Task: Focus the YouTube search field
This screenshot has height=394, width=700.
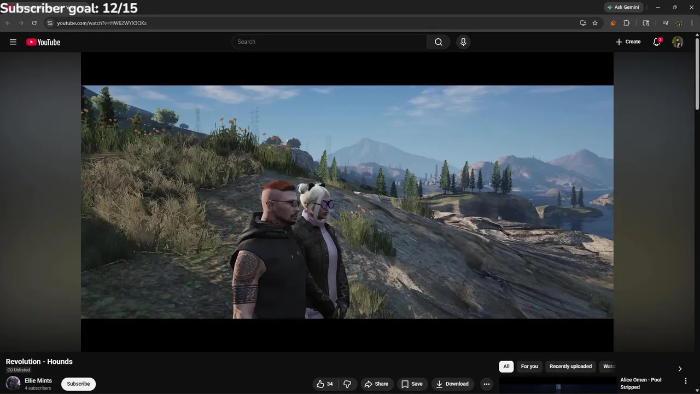Action: (329, 42)
